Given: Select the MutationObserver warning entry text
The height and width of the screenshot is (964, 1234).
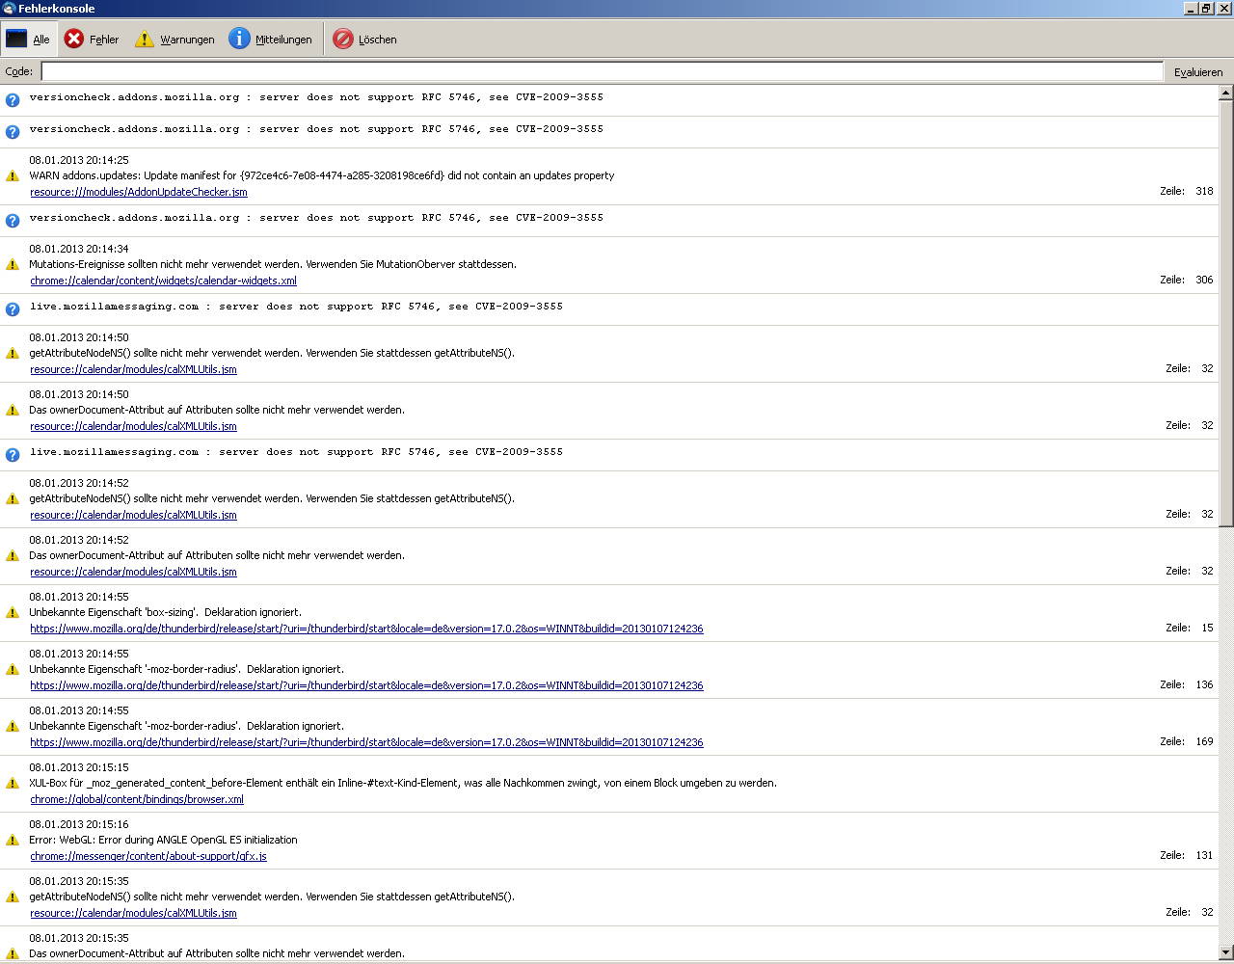Looking at the screenshot, I should (273, 264).
